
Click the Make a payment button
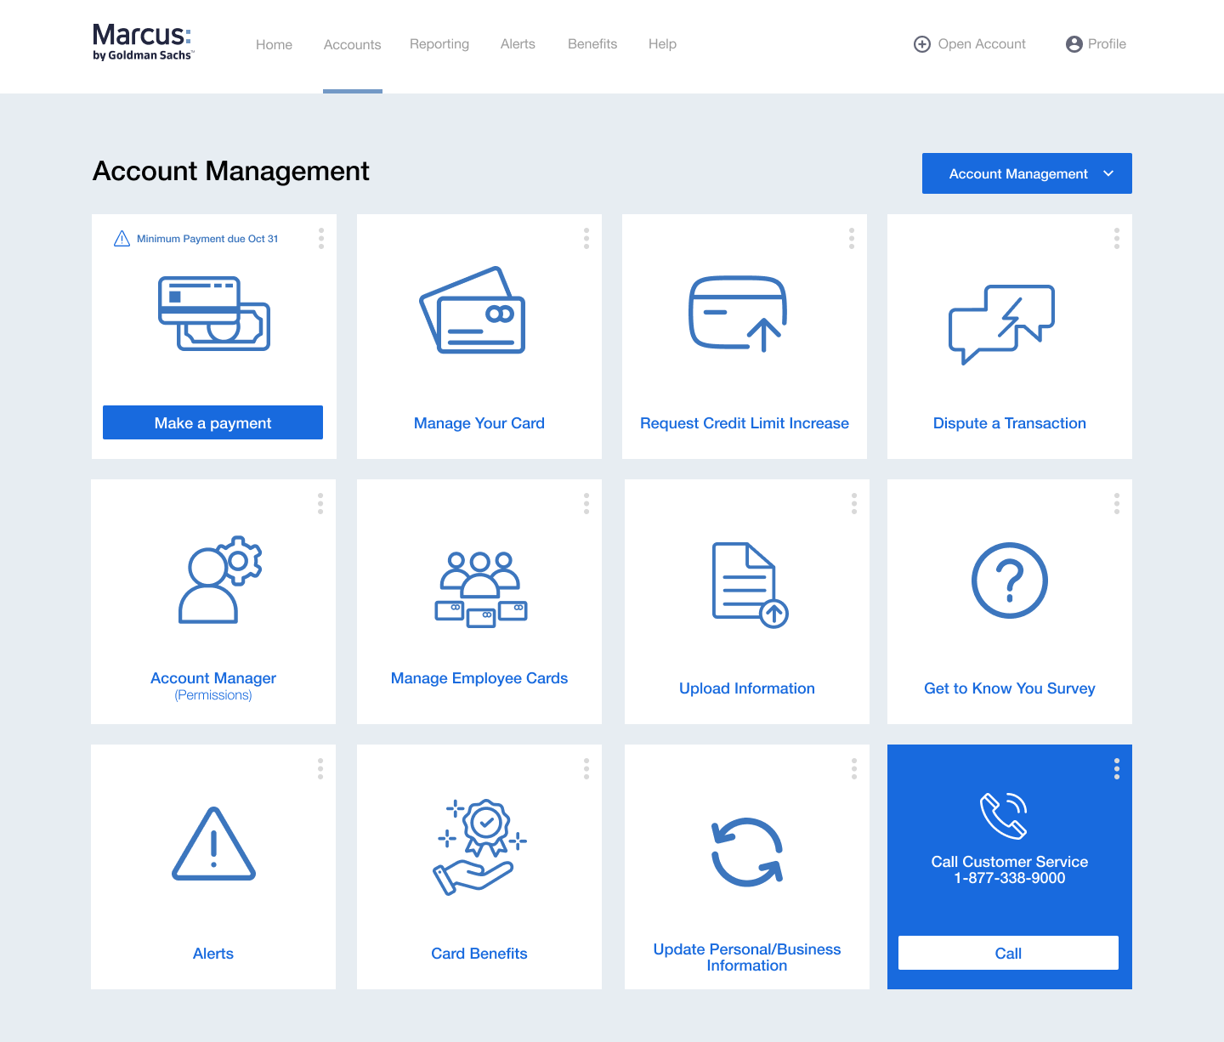click(x=212, y=422)
